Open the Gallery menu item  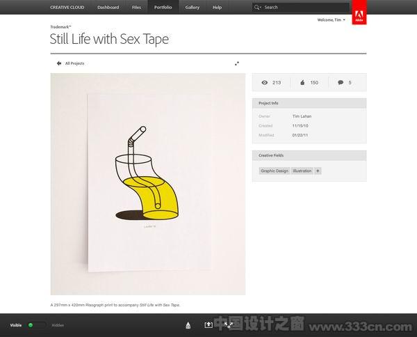[x=193, y=8]
